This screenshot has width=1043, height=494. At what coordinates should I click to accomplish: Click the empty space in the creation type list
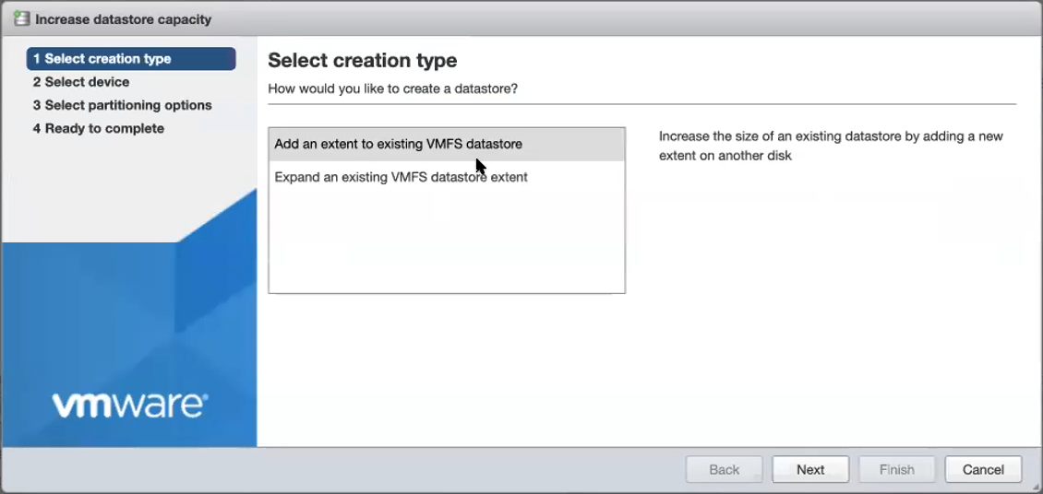447,241
